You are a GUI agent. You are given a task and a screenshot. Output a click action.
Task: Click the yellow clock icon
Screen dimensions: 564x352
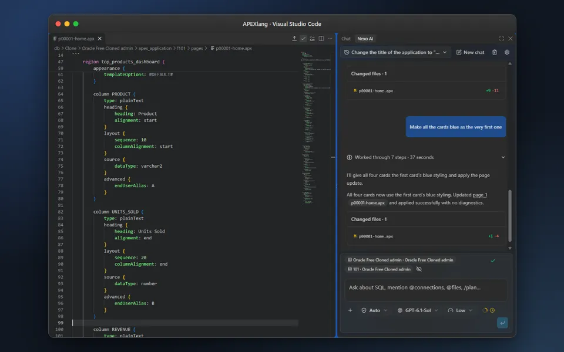tap(492, 310)
